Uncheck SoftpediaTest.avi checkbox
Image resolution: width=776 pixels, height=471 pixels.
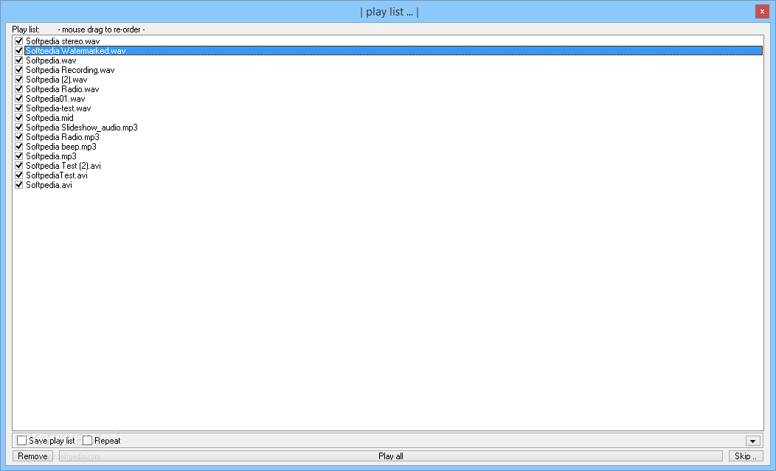[x=18, y=175]
